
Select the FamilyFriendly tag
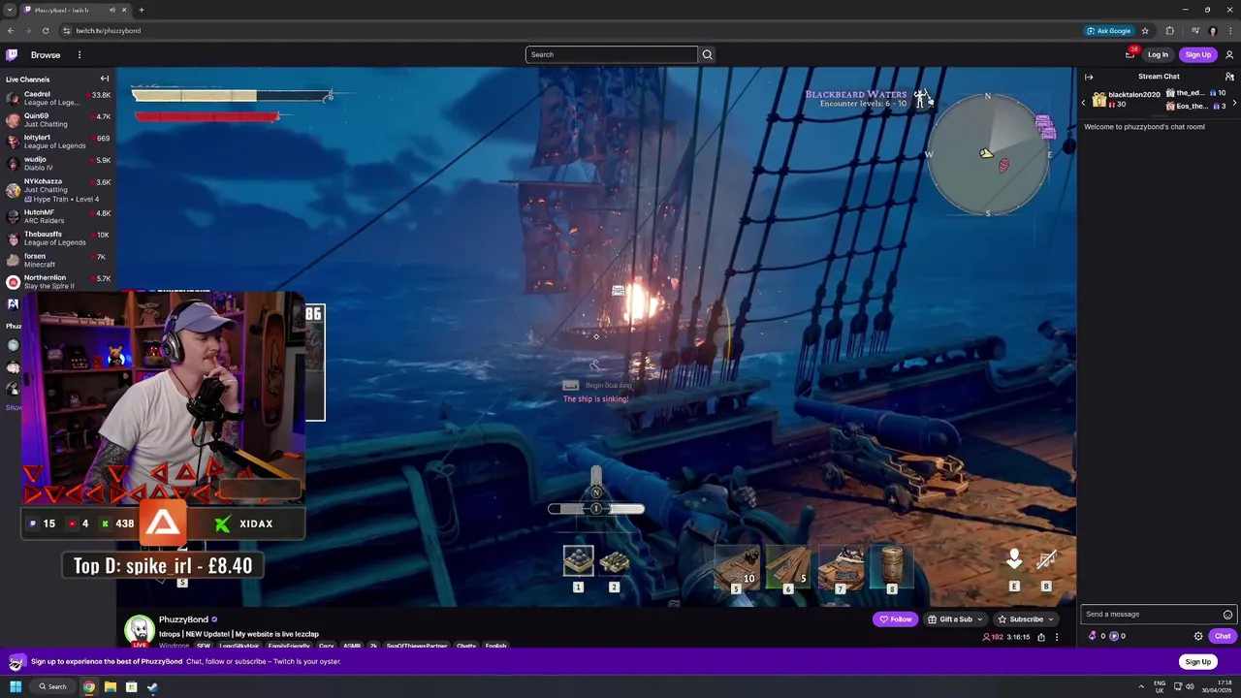(289, 646)
